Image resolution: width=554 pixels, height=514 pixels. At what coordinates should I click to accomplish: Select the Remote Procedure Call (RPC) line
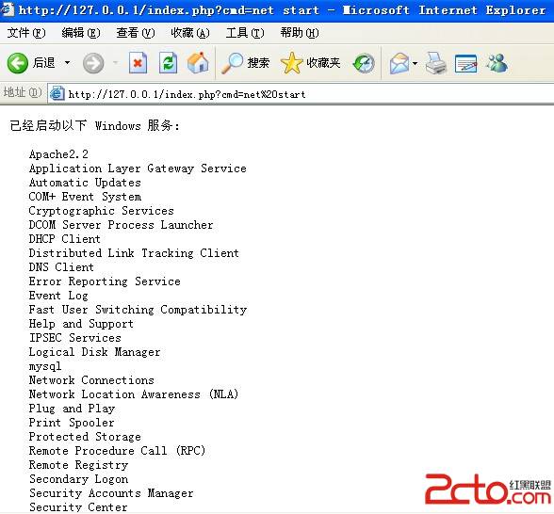(x=117, y=451)
